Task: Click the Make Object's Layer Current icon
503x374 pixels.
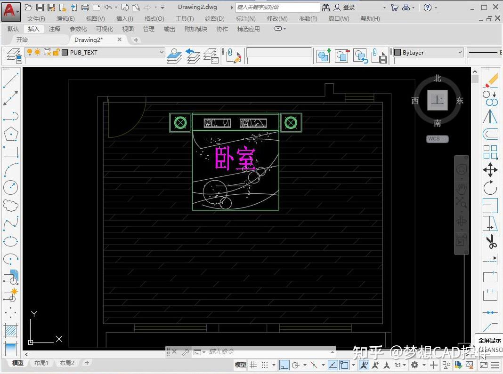Action: point(174,56)
